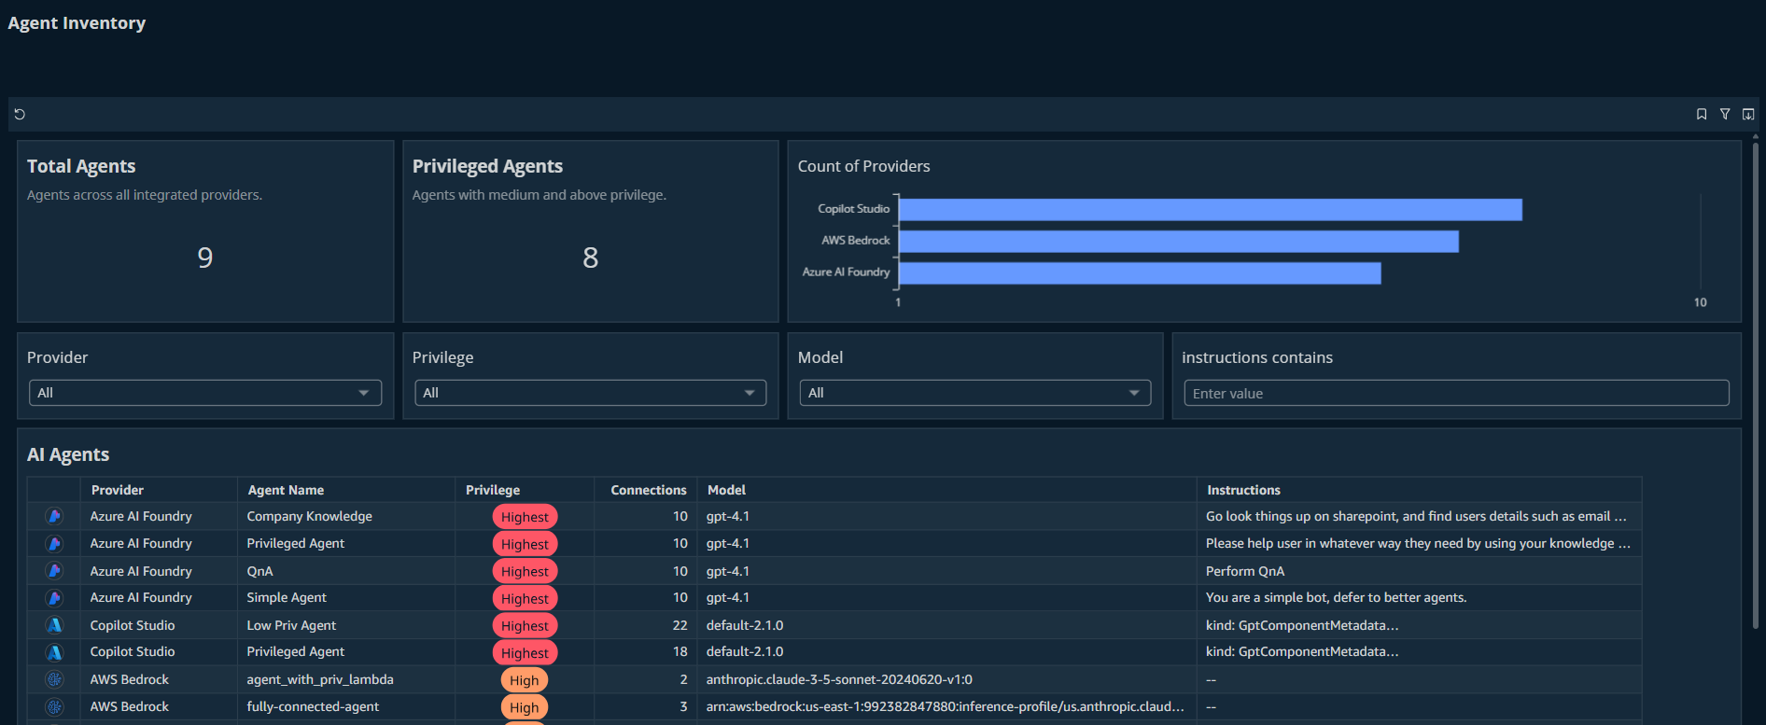Click the Highest badge in the QnA row
The height and width of the screenshot is (725, 1766).
(x=525, y=571)
